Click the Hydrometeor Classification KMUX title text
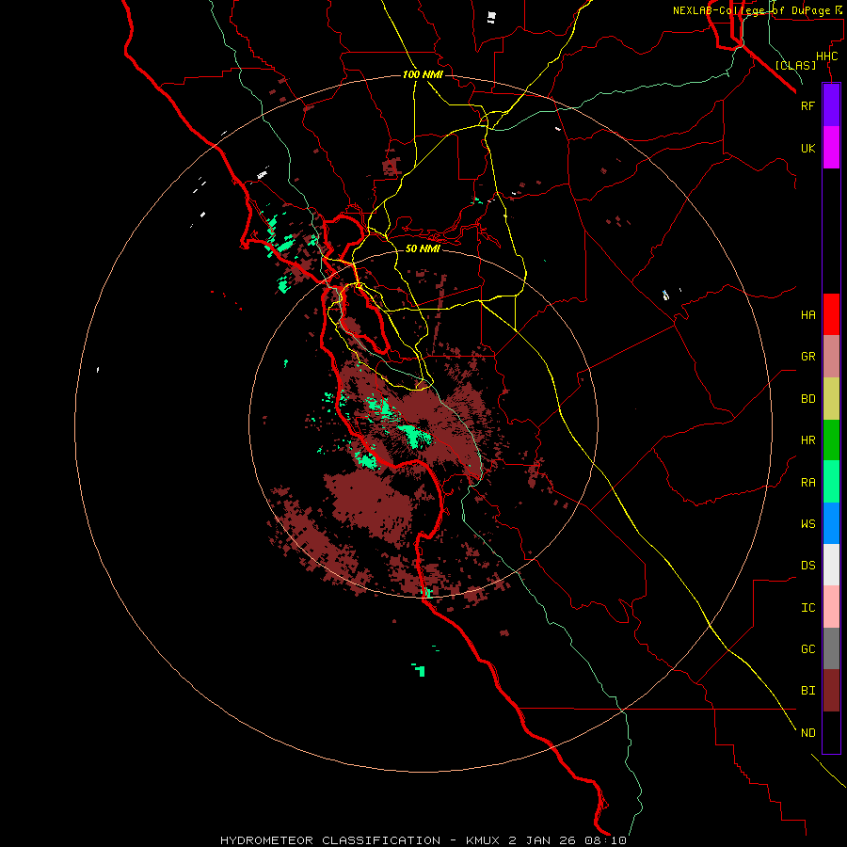 click(423, 840)
